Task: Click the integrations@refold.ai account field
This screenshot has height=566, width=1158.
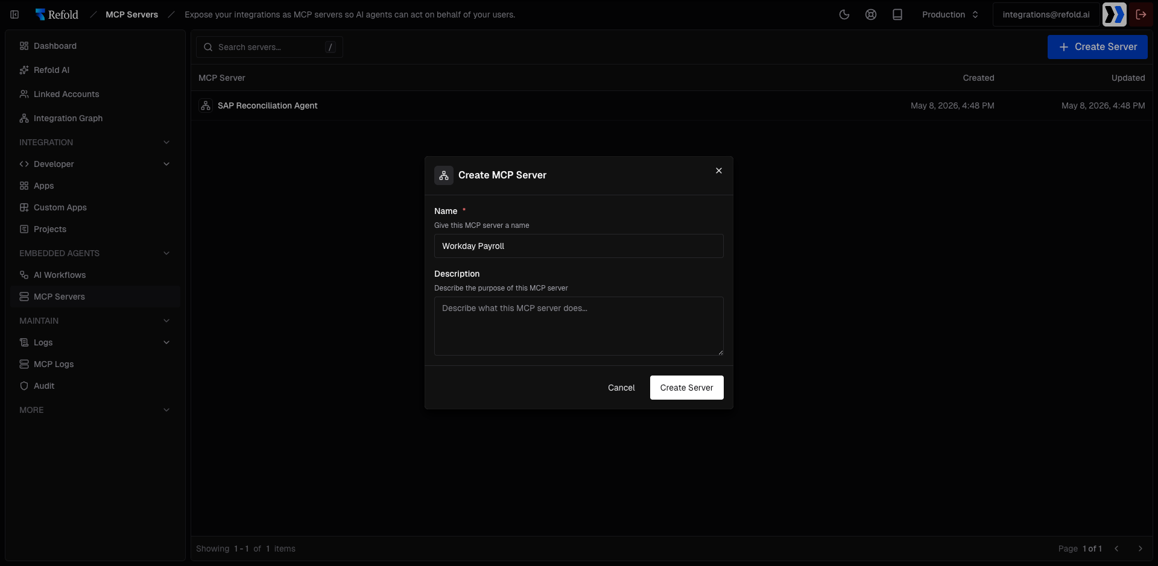Action: pyautogui.click(x=1046, y=14)
